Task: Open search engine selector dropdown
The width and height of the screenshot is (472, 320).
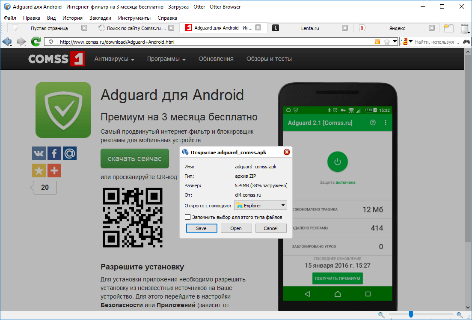Action: click(x=406, y=42)
